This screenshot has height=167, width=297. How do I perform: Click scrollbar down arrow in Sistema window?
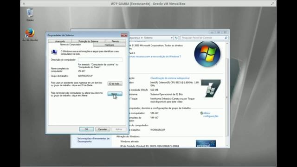tap(227, 145)
